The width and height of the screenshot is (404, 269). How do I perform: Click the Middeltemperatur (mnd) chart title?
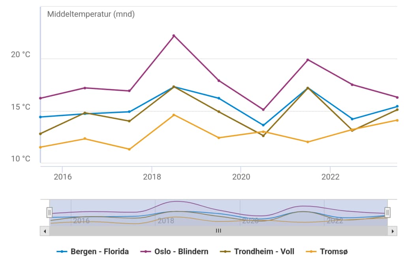(91, 15)
